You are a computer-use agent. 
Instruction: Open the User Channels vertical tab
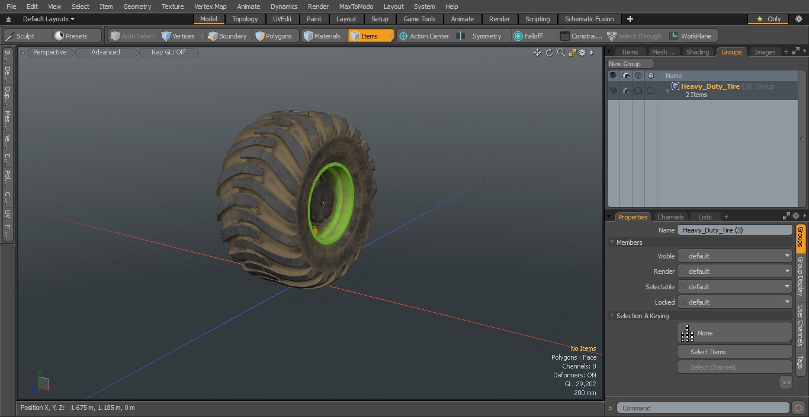pos(800,325)
